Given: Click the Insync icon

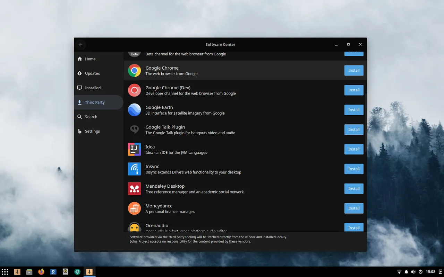Looking at the screenshot, I should coord(134,169).
